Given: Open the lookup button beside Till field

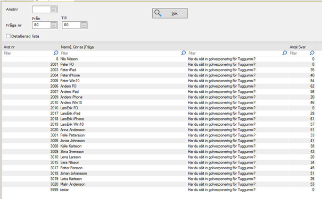Looking at the screenshot, I should [83, 25].
